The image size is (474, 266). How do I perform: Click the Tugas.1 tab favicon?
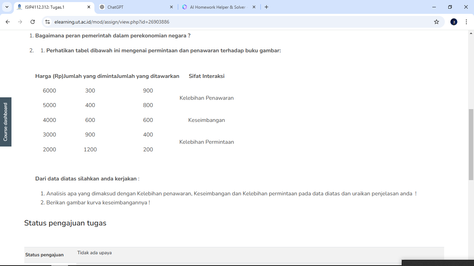pos(19,7)
